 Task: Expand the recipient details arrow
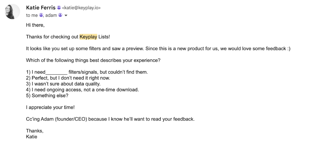click(66, 15)
